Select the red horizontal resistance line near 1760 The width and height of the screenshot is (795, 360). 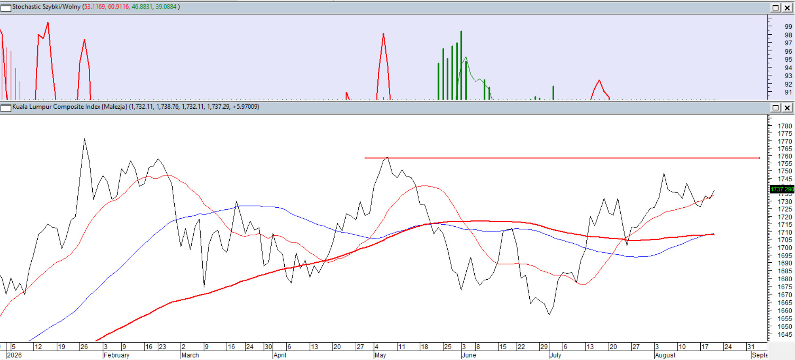562,158
